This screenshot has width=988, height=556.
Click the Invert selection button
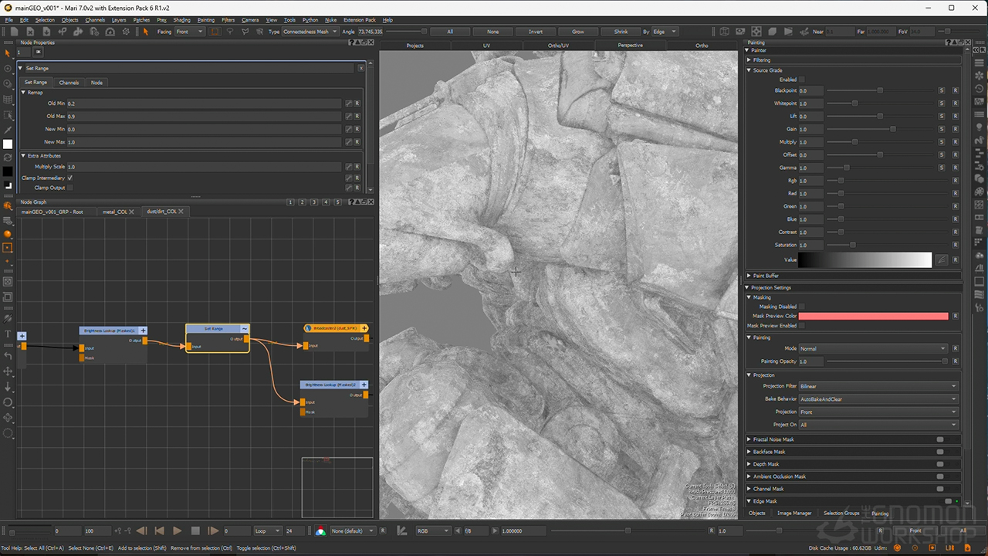pyautogui.click(x=535, y=32)
